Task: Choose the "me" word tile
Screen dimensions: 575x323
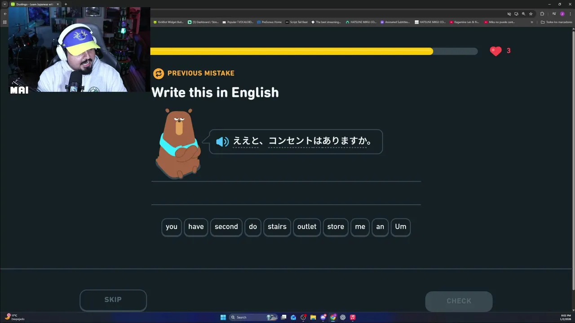Action: (360, 227)
